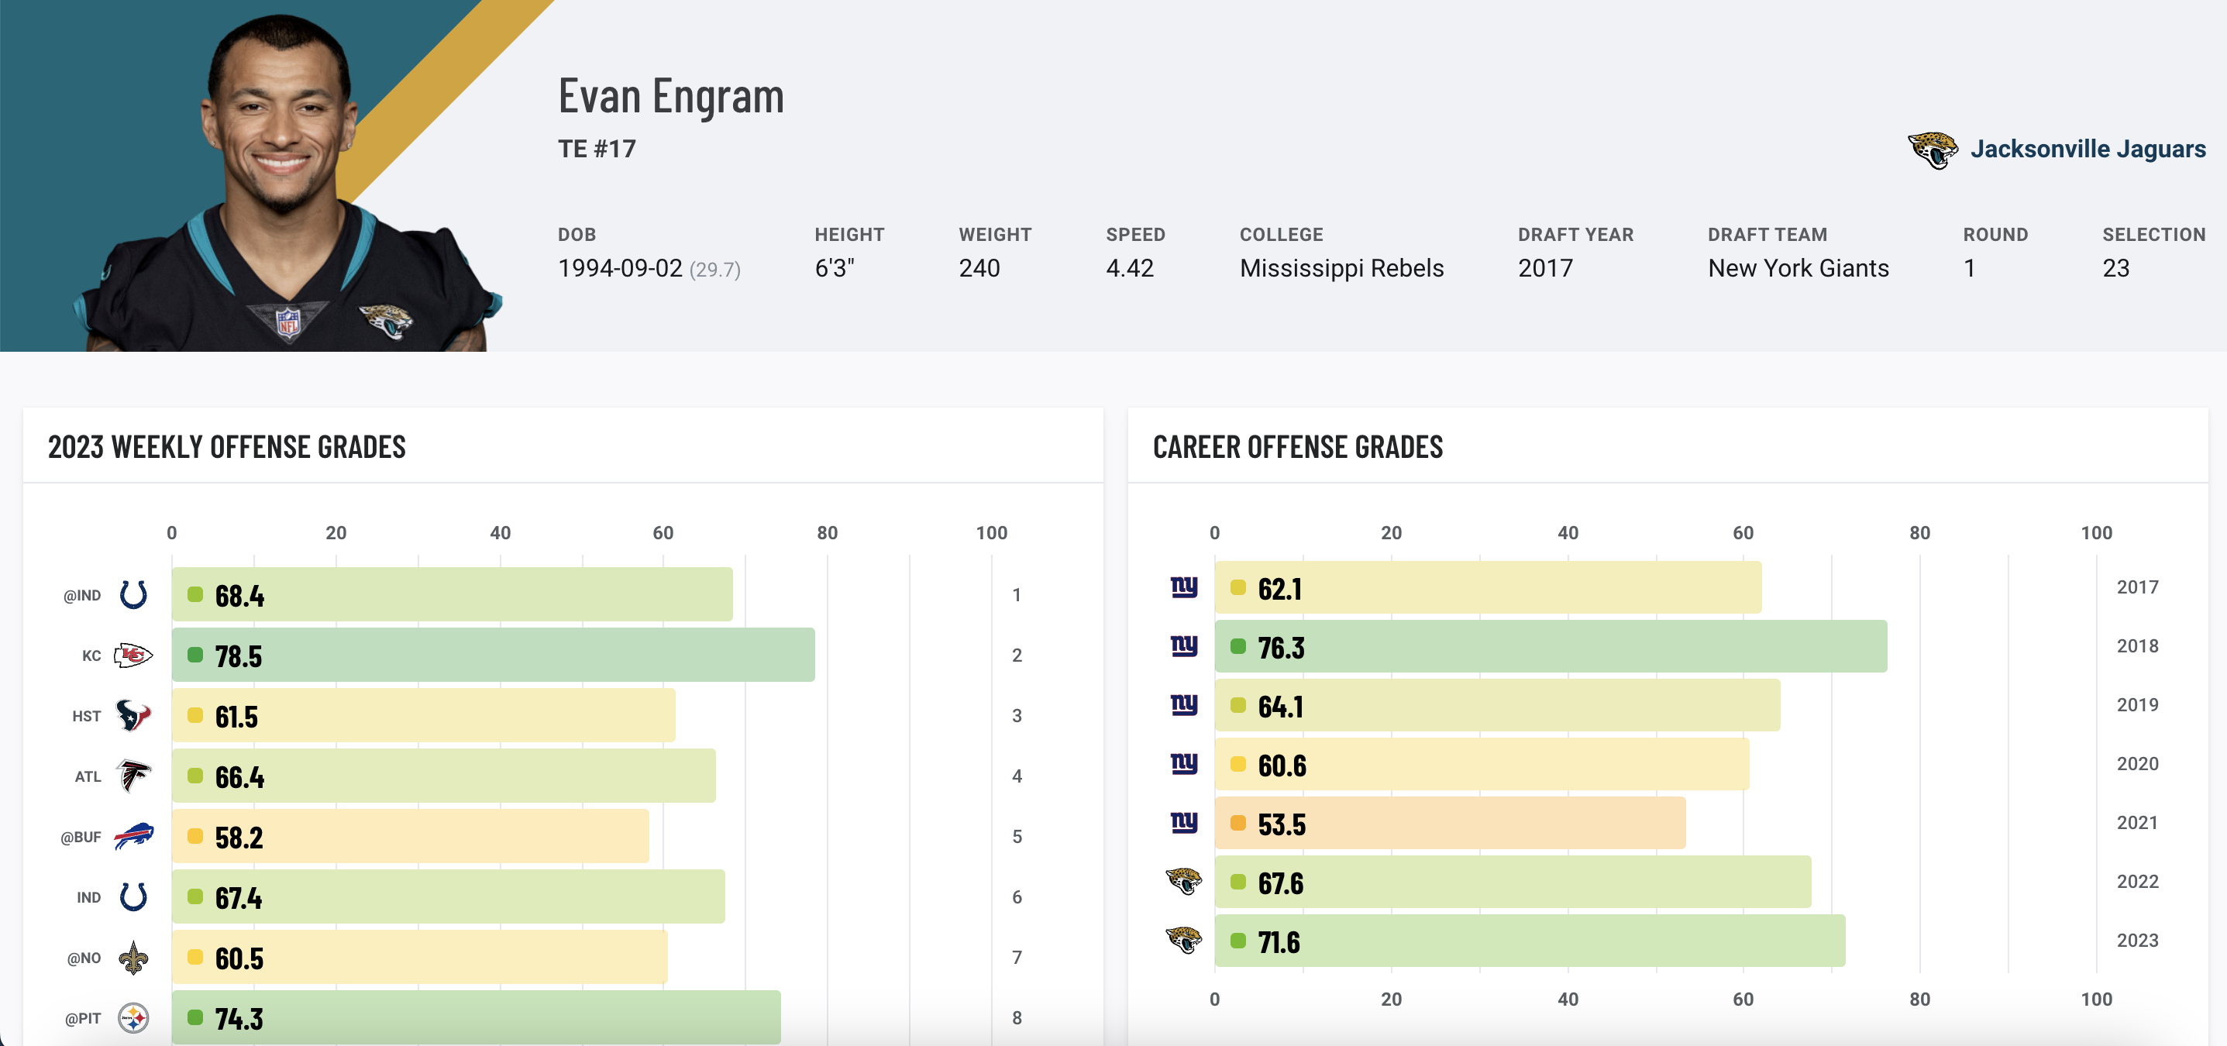2227x1046 pixels.
Task: Select the 76.3 career grade bar
Action: pyautogui.click(x=1550, y=647)
